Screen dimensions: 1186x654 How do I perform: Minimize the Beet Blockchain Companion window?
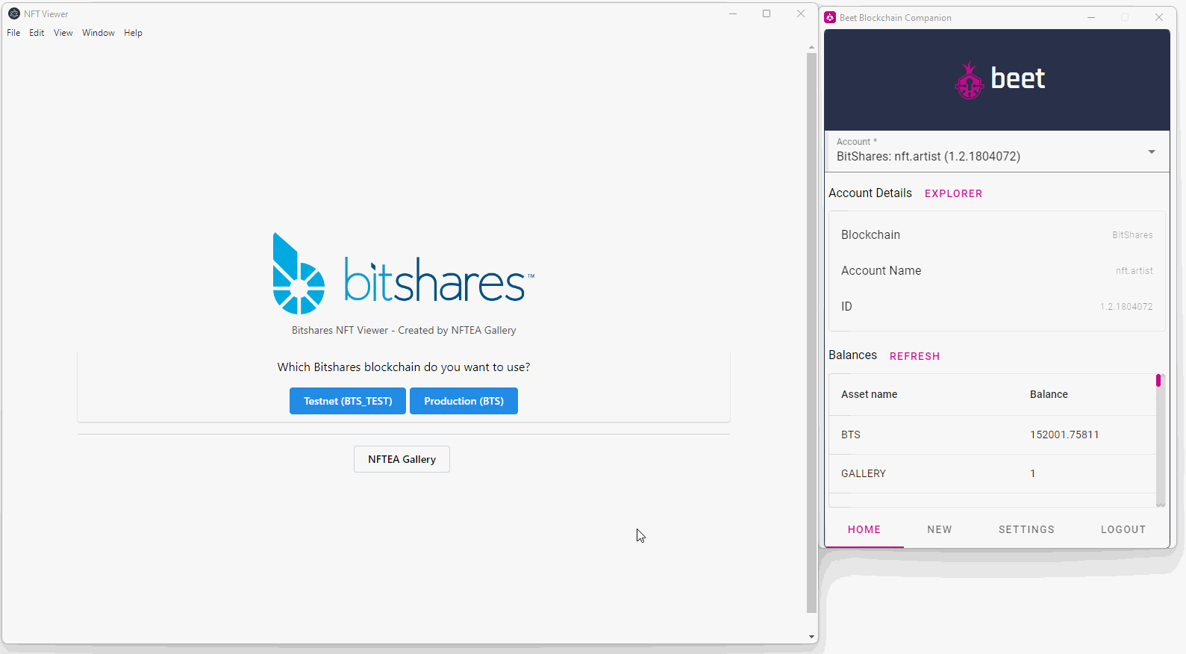coord(1091,17)
